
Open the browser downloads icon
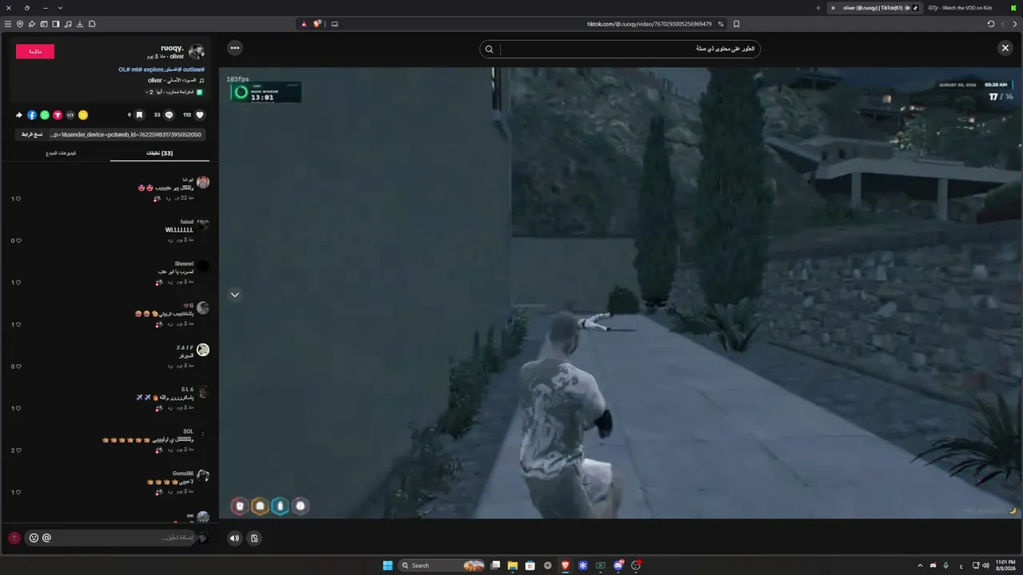80,24
